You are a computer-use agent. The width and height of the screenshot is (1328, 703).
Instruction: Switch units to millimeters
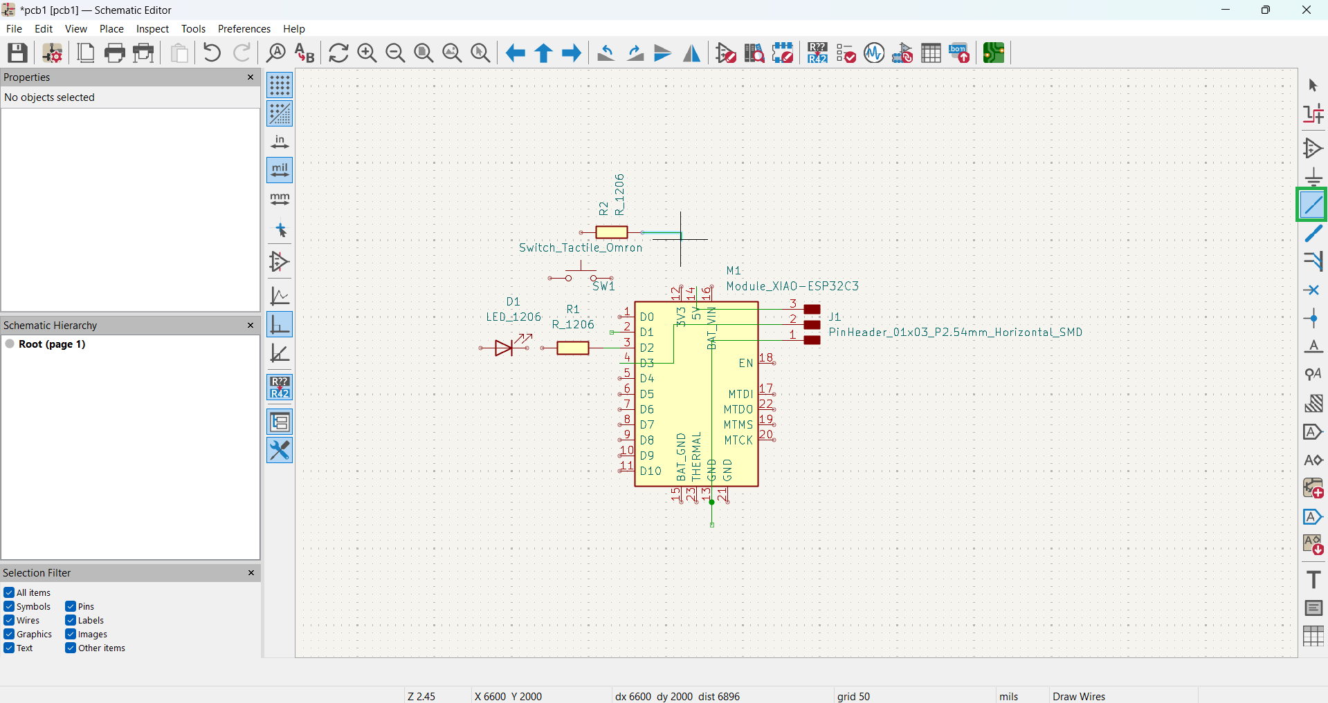[x=280, y=199]
